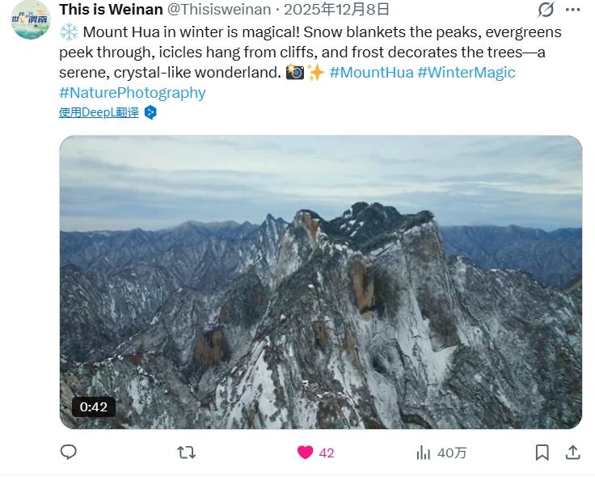Screen dimensions: 595x480
Task: Open the @Thisisweinan handle
Action: pos(219,10)
